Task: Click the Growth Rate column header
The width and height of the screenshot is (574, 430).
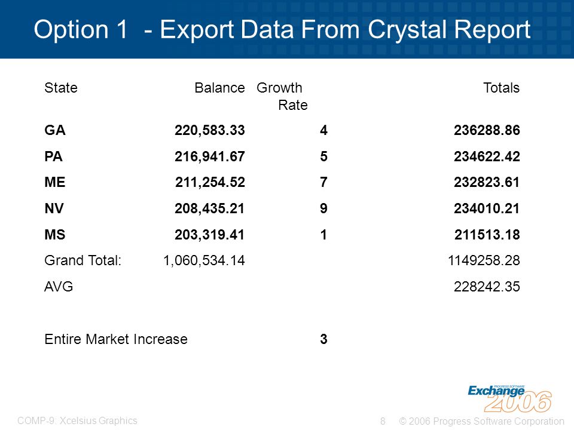Action: (282, 97)
